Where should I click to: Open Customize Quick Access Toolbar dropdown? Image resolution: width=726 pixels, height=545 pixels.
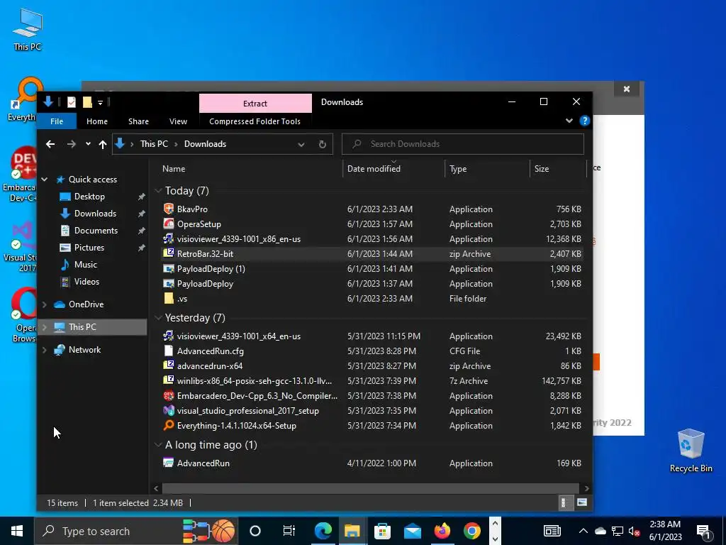click(100, 102)
